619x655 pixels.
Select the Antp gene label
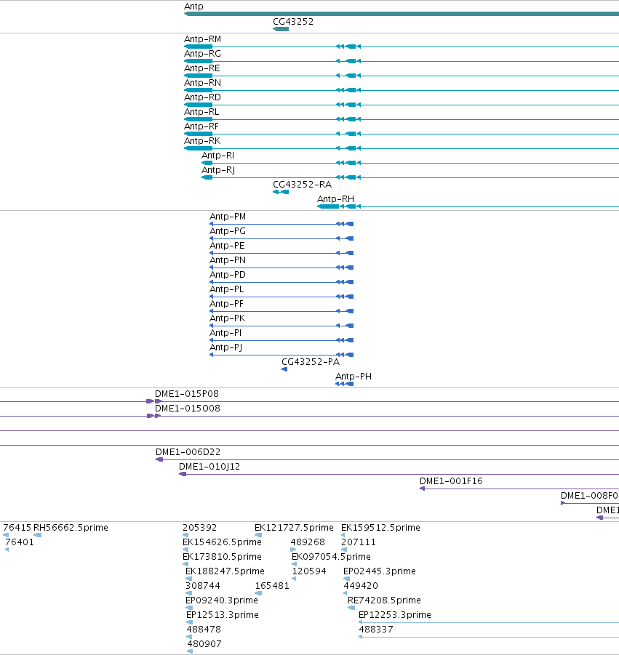(x=193, y=7)
